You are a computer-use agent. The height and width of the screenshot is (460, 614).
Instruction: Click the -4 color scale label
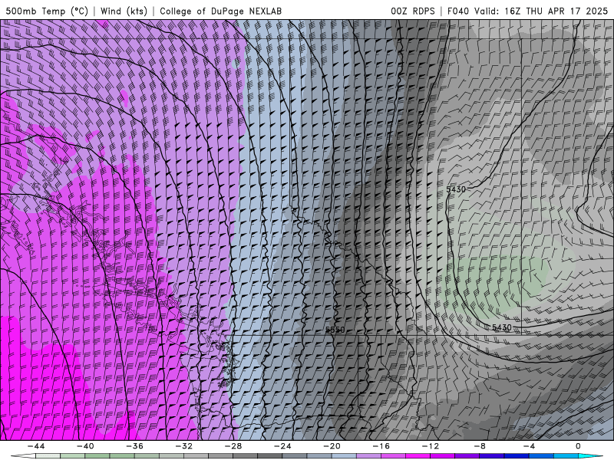point(529,446)
